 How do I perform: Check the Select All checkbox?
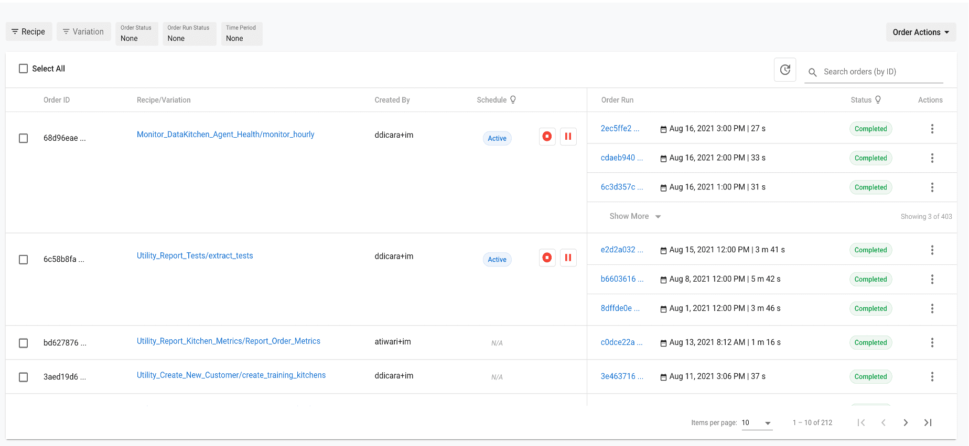[24, 69]
